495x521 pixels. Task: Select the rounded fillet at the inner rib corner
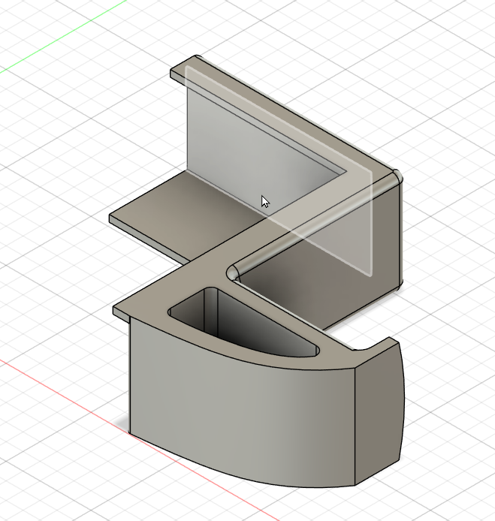coord(234,272)
